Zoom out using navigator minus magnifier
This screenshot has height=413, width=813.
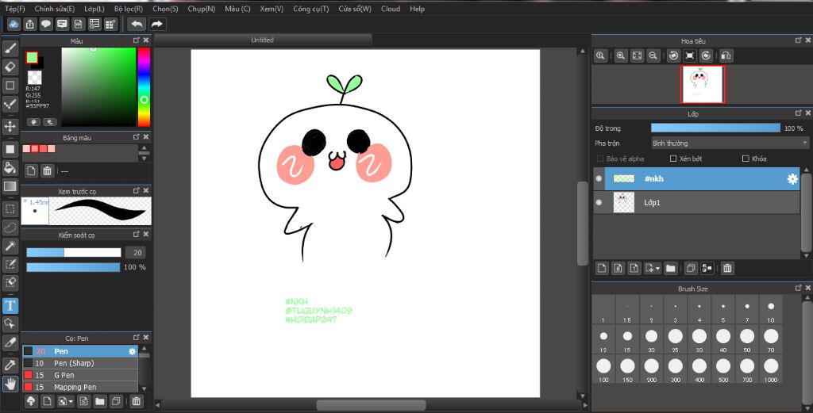pyautogui.click(x=653, y=56)
